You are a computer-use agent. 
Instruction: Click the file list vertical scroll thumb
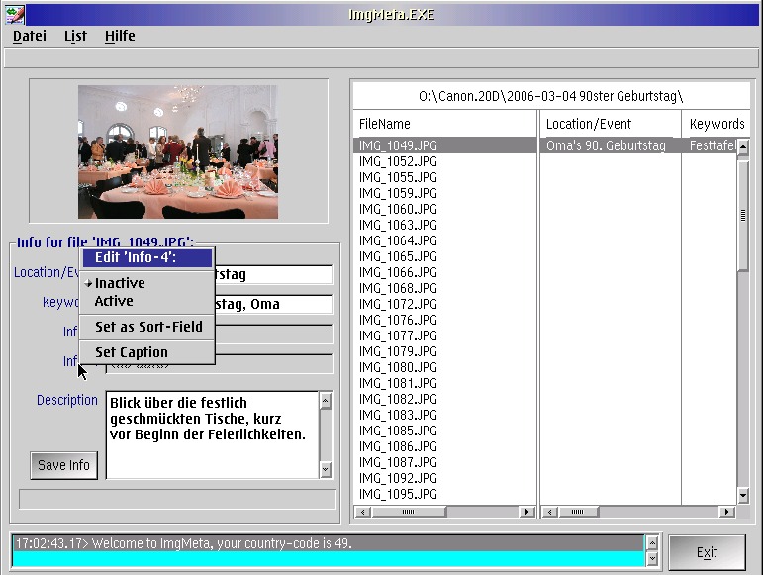tap(743, 215)
